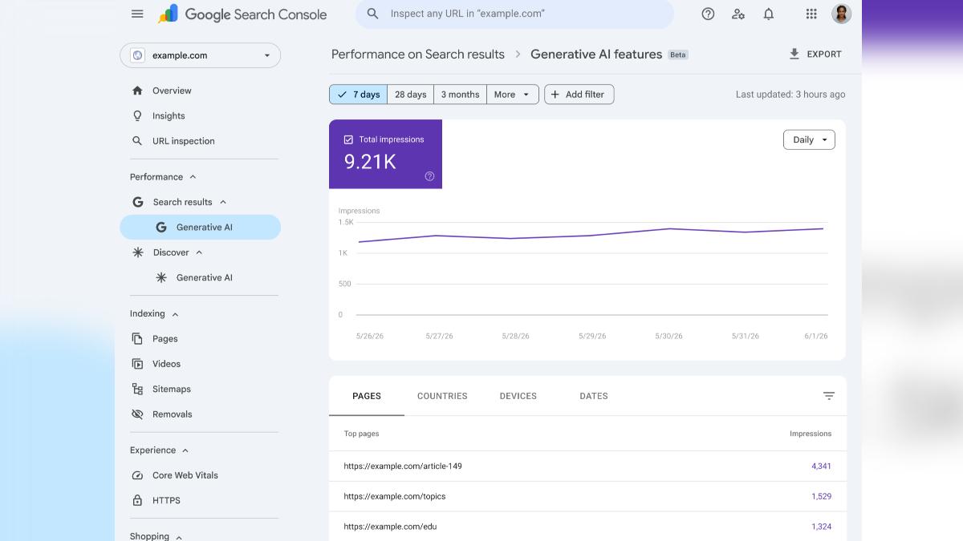Open the Daily granularity dropdown

click(x=809, y=139)
